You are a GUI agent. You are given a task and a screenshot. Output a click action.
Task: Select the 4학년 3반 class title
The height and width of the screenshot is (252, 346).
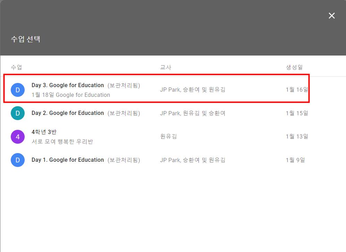click(x=44, y=132)
